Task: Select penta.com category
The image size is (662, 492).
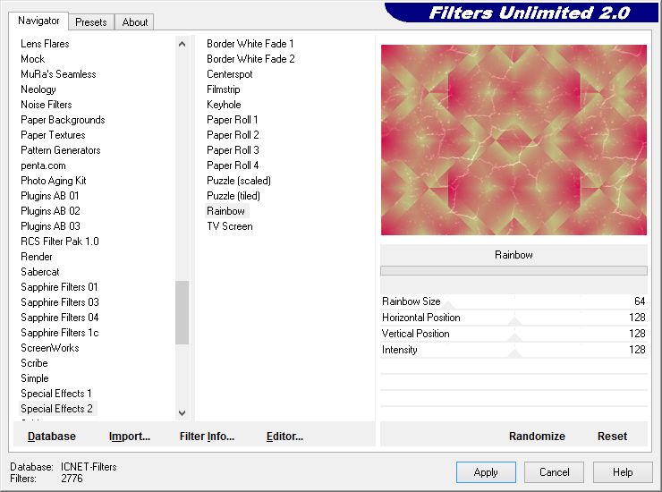Action: (x=43, y=165)
